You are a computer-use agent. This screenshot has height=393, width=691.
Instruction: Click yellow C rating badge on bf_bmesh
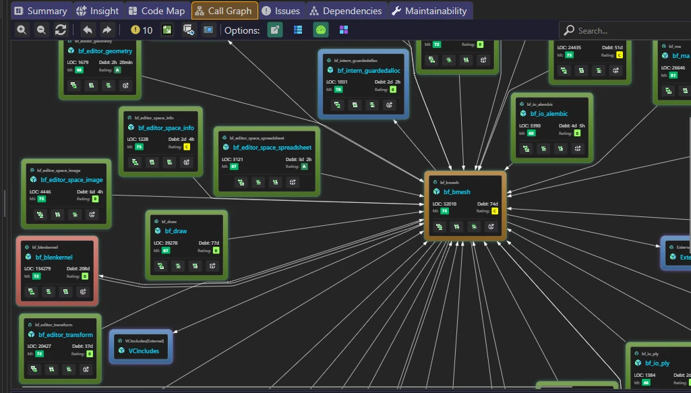point(494,211)
